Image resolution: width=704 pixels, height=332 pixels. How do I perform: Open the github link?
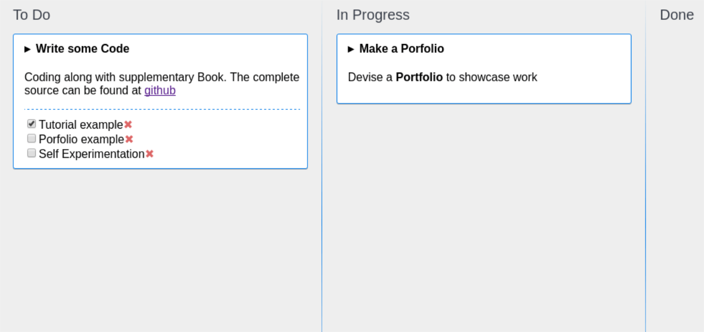[x=160, y=90]
